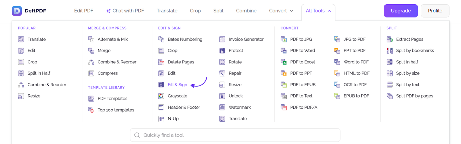This screenshot has height=144, width=461.
Task: Open the OCR to PDF icon
Action: point(337,85)
